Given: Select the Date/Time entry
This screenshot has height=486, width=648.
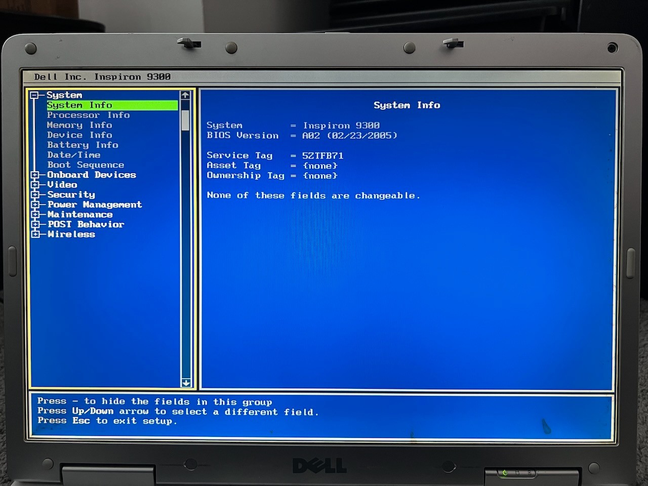Looking at the screenshot, I should (x=74, y=155).
